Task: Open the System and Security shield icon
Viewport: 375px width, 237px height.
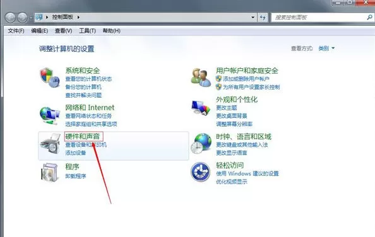Action: coord(49,78)
